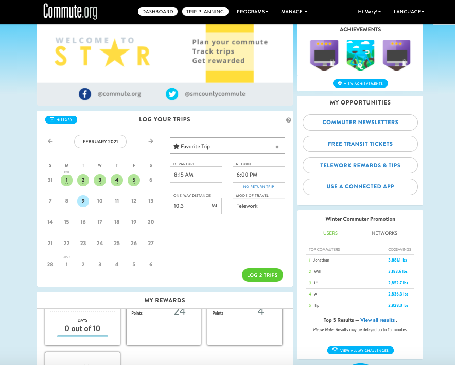Open the Mode of Travel dropdown
This screenshot has height=365, width=455.
258,205
